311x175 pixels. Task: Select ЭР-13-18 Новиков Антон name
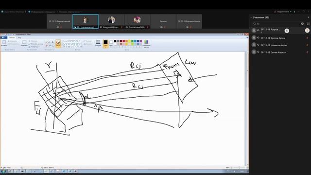274,45
